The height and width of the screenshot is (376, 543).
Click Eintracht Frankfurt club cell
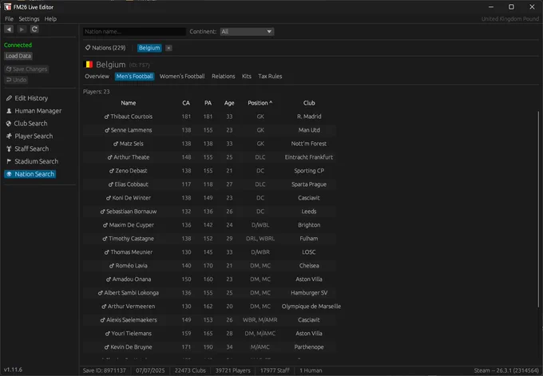click(309, 157)
